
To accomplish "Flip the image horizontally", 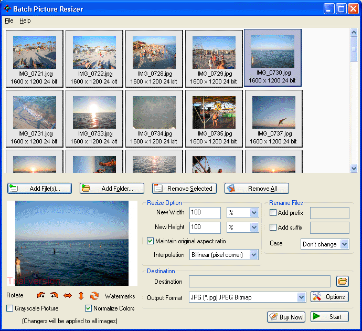I will [67, 296].
